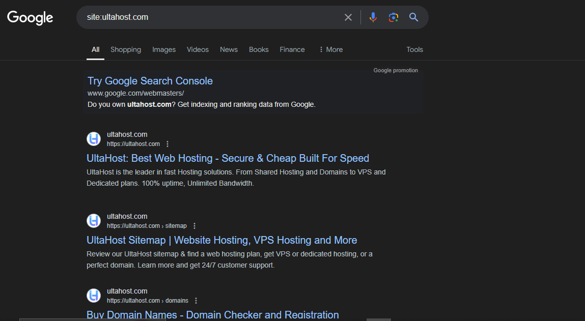Open Google Lens image search
Viewport: 585px width, 321px height.
[x=393, y=17]
